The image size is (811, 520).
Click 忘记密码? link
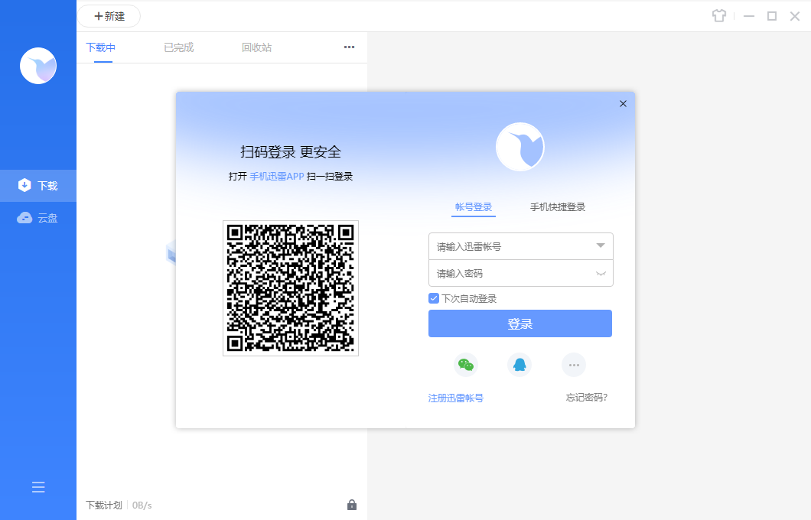pyautogui.click(x=587, y=398)
